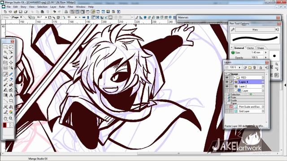Open the zoom percentage arrow next to 66.7
Viewport: 287px width, 161px height.
46,17
